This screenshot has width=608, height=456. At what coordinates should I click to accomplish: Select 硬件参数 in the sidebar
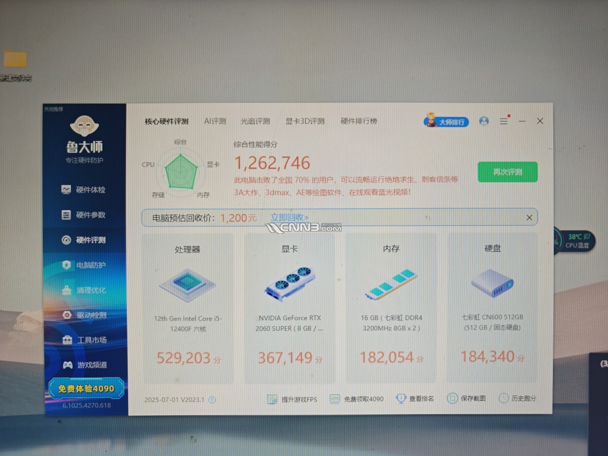pos(84,215)
